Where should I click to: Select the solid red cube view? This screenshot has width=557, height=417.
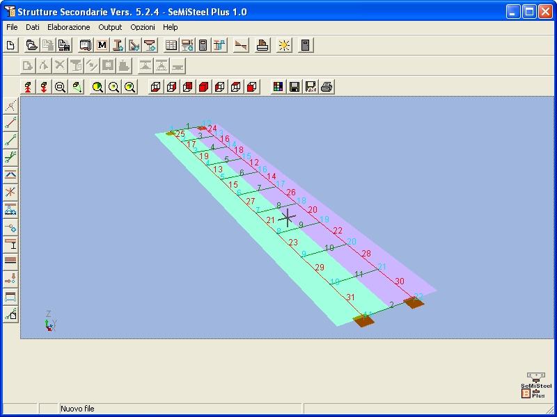(204, 87)
